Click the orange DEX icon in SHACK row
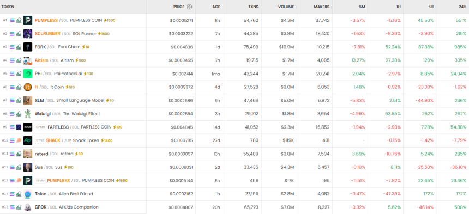 [x=19, y=140]
